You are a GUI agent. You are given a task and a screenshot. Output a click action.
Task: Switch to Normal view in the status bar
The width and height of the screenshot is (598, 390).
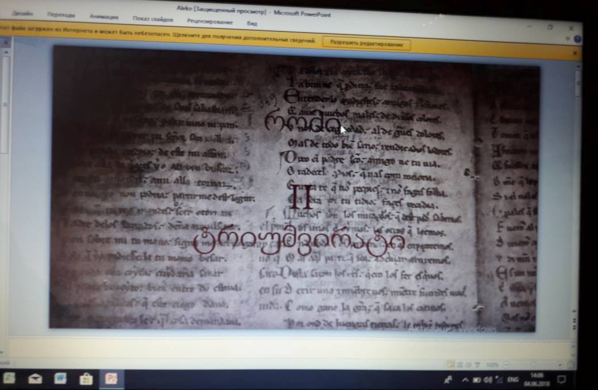450,365
